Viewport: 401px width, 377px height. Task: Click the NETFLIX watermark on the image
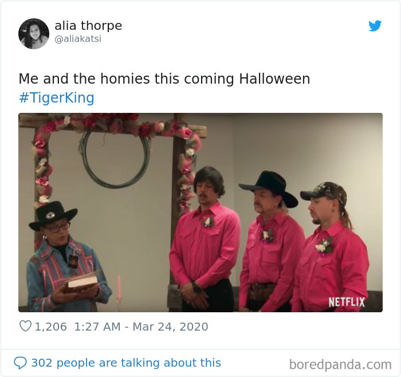pyautogui.click(x=347, y=303)
